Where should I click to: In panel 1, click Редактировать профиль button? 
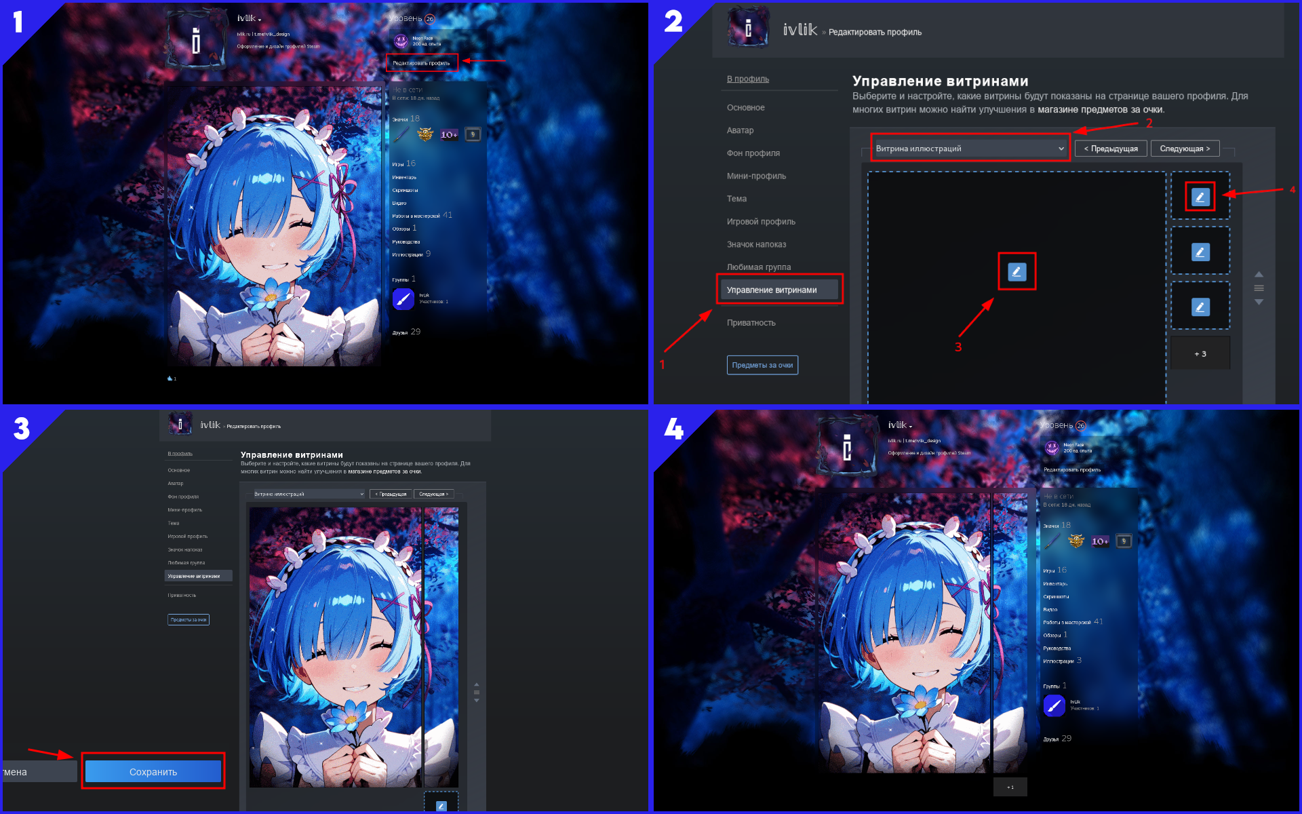pyautogui.click(x=422, y=63)
